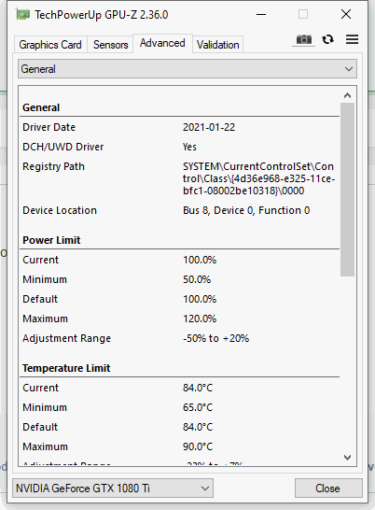Image resolution: width=375 pixels, height=510 pixels.
Task: Select Temperature Limit Maximum value 90.0°C
Action: (198, 446)
